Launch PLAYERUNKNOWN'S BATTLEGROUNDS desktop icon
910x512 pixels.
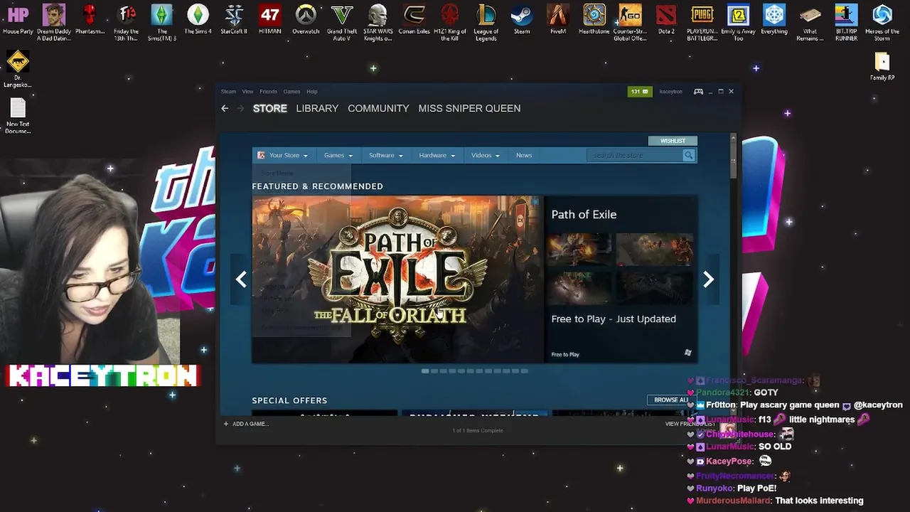[x=702, y=22]
